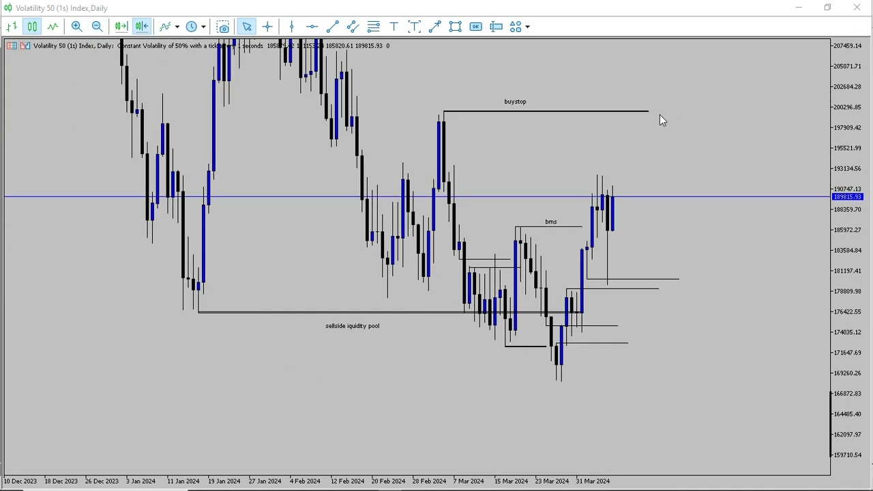
Task: Click the 28 Feb 2024 date label
Action: point(429,481)
